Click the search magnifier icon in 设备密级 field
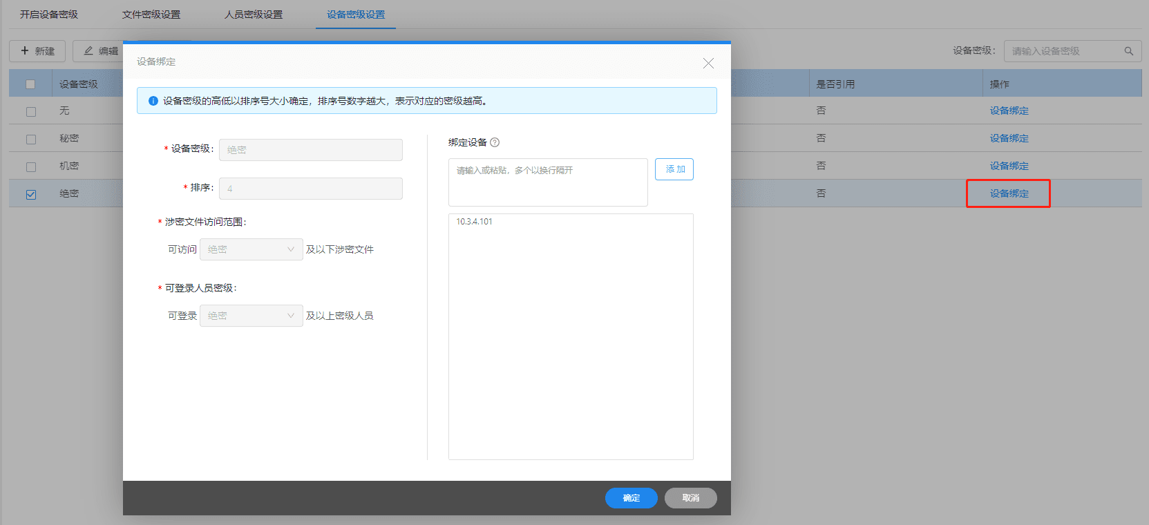 1128,51
